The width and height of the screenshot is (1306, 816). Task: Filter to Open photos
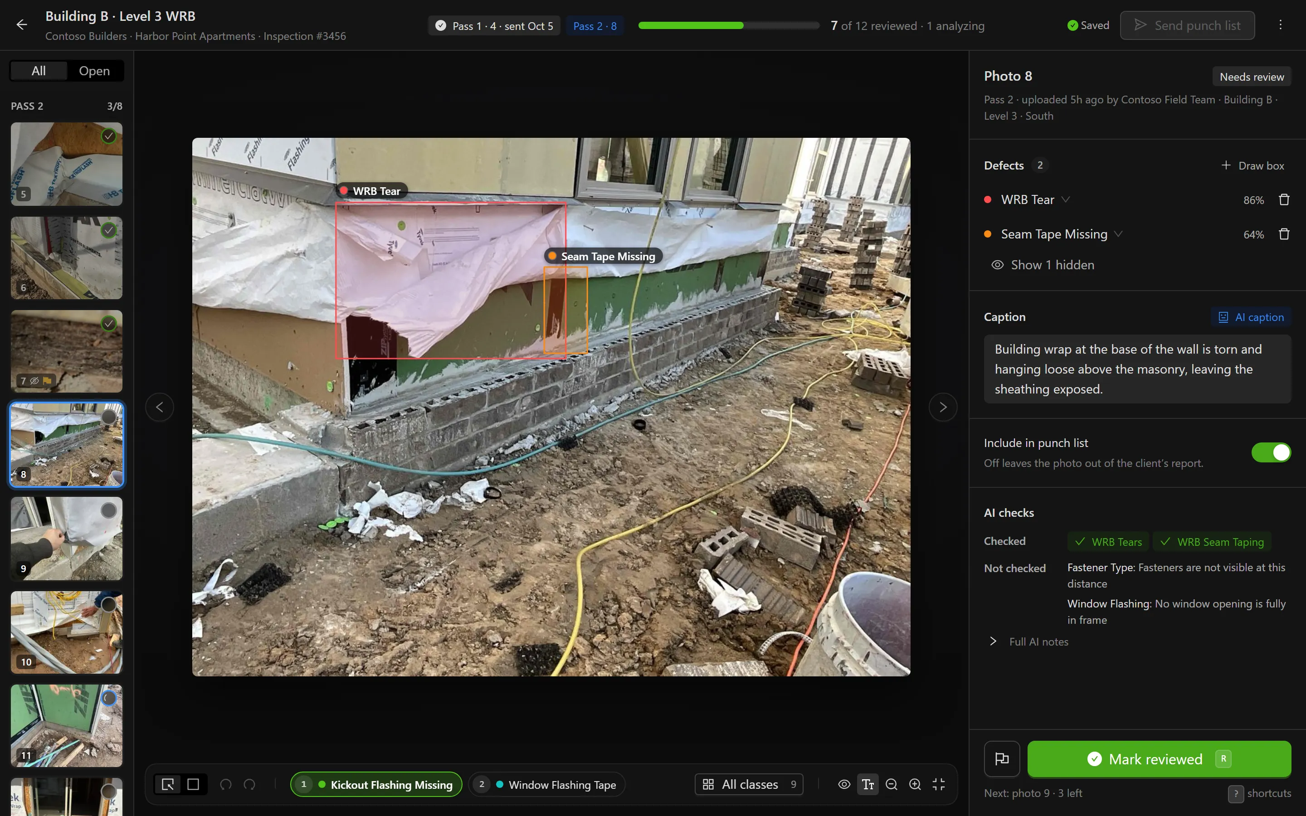(94, 71)
